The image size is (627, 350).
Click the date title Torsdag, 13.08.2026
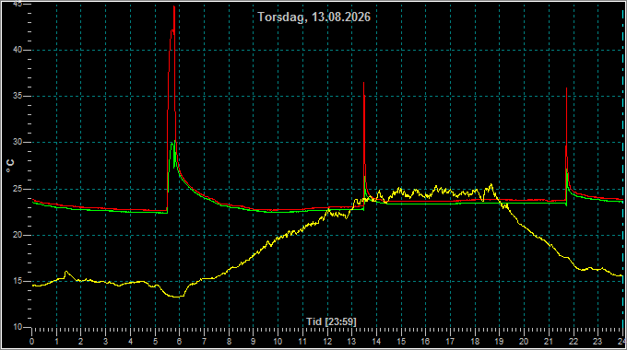313,17
